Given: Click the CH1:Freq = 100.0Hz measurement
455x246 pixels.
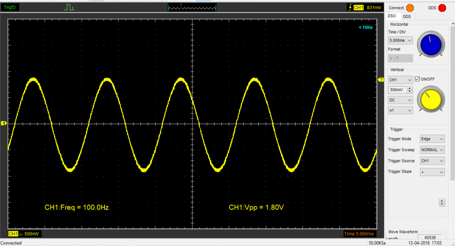Looking at the screenshot, I should (77, 207).
